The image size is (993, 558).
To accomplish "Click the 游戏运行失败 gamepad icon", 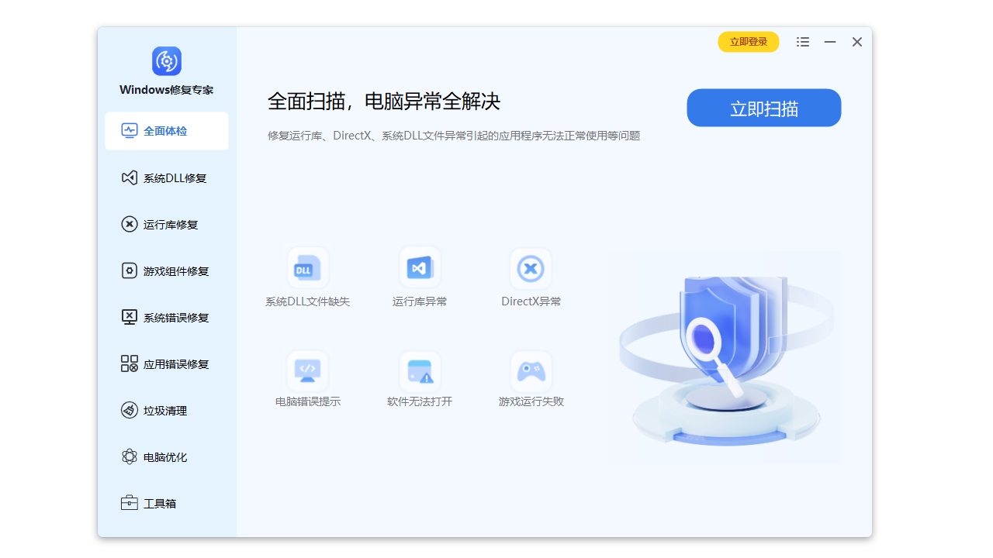I will [531, 371].
